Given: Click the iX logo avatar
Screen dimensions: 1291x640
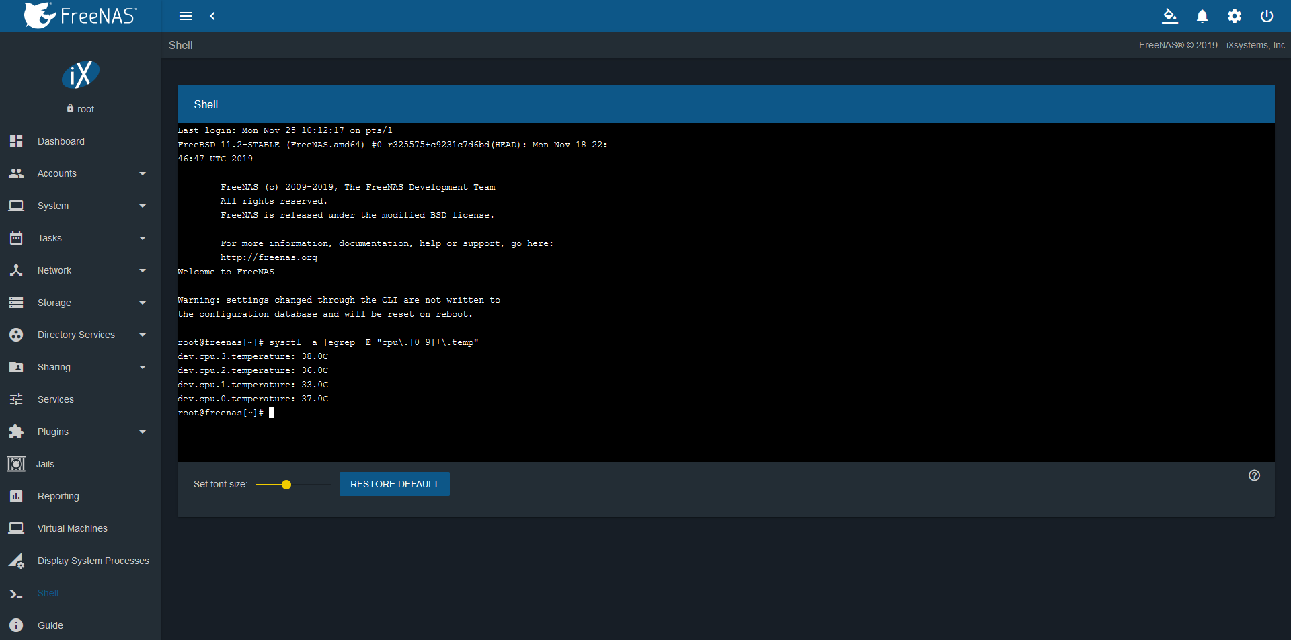Looking at the screenshot, I should 81,75.
